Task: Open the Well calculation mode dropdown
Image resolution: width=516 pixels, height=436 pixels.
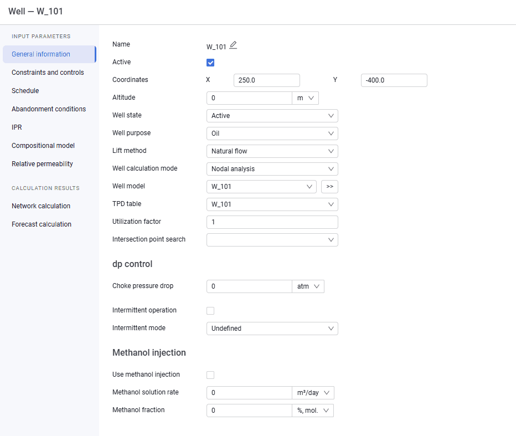Action: 272,170
